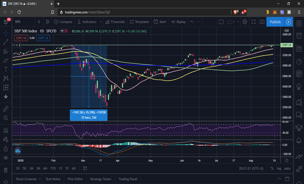Set range to 6M
The image size is (304, 184).
click(x=45, y=168)
